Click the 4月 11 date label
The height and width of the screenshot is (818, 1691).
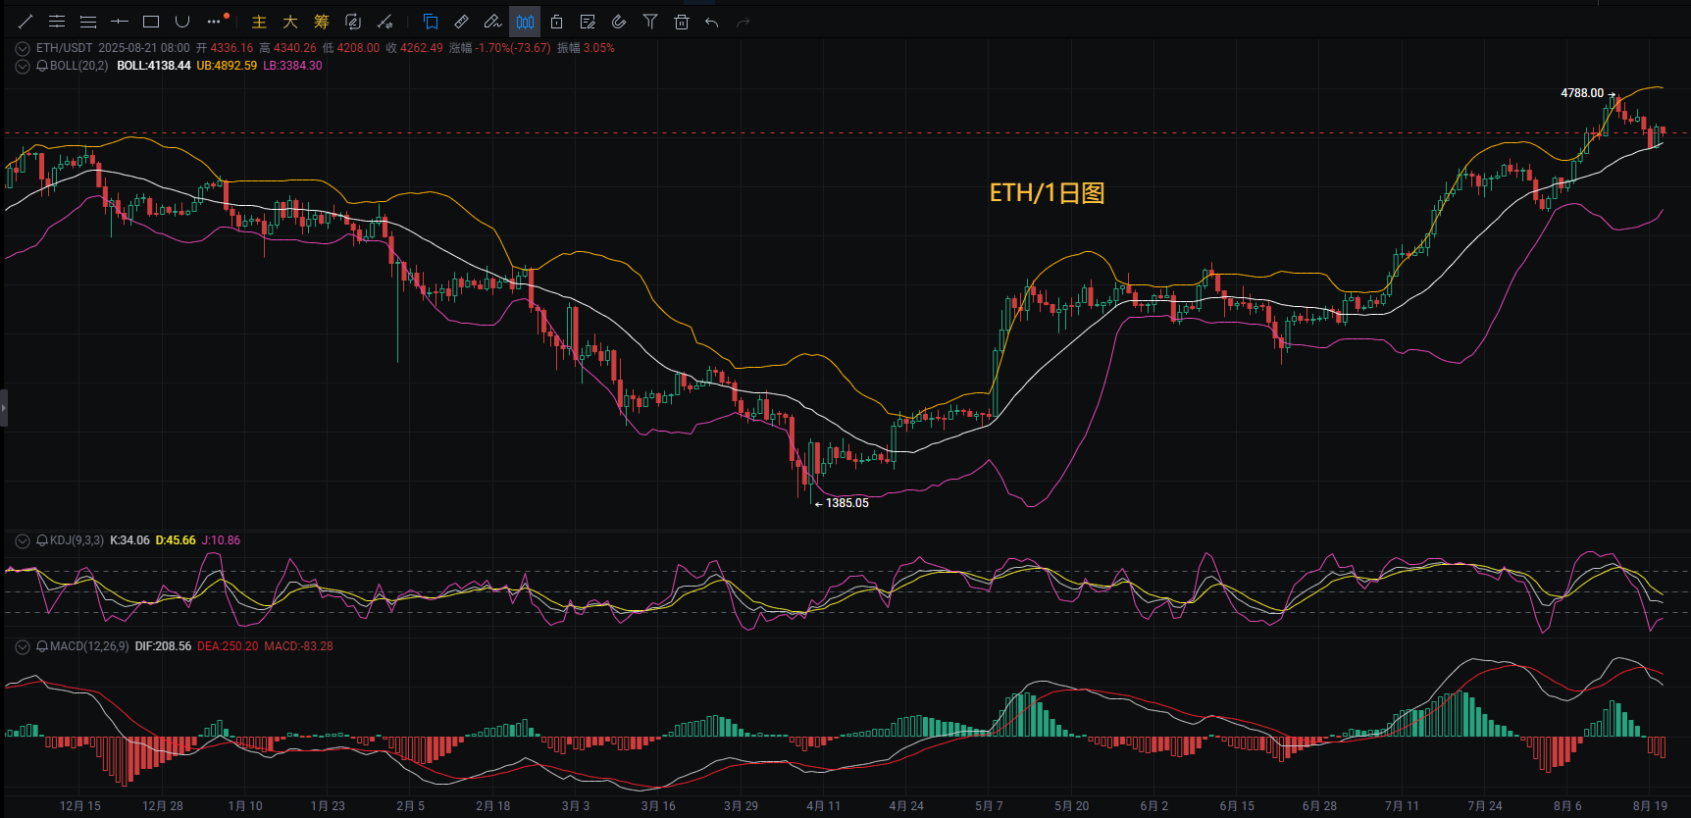click(x=824, y=806)
